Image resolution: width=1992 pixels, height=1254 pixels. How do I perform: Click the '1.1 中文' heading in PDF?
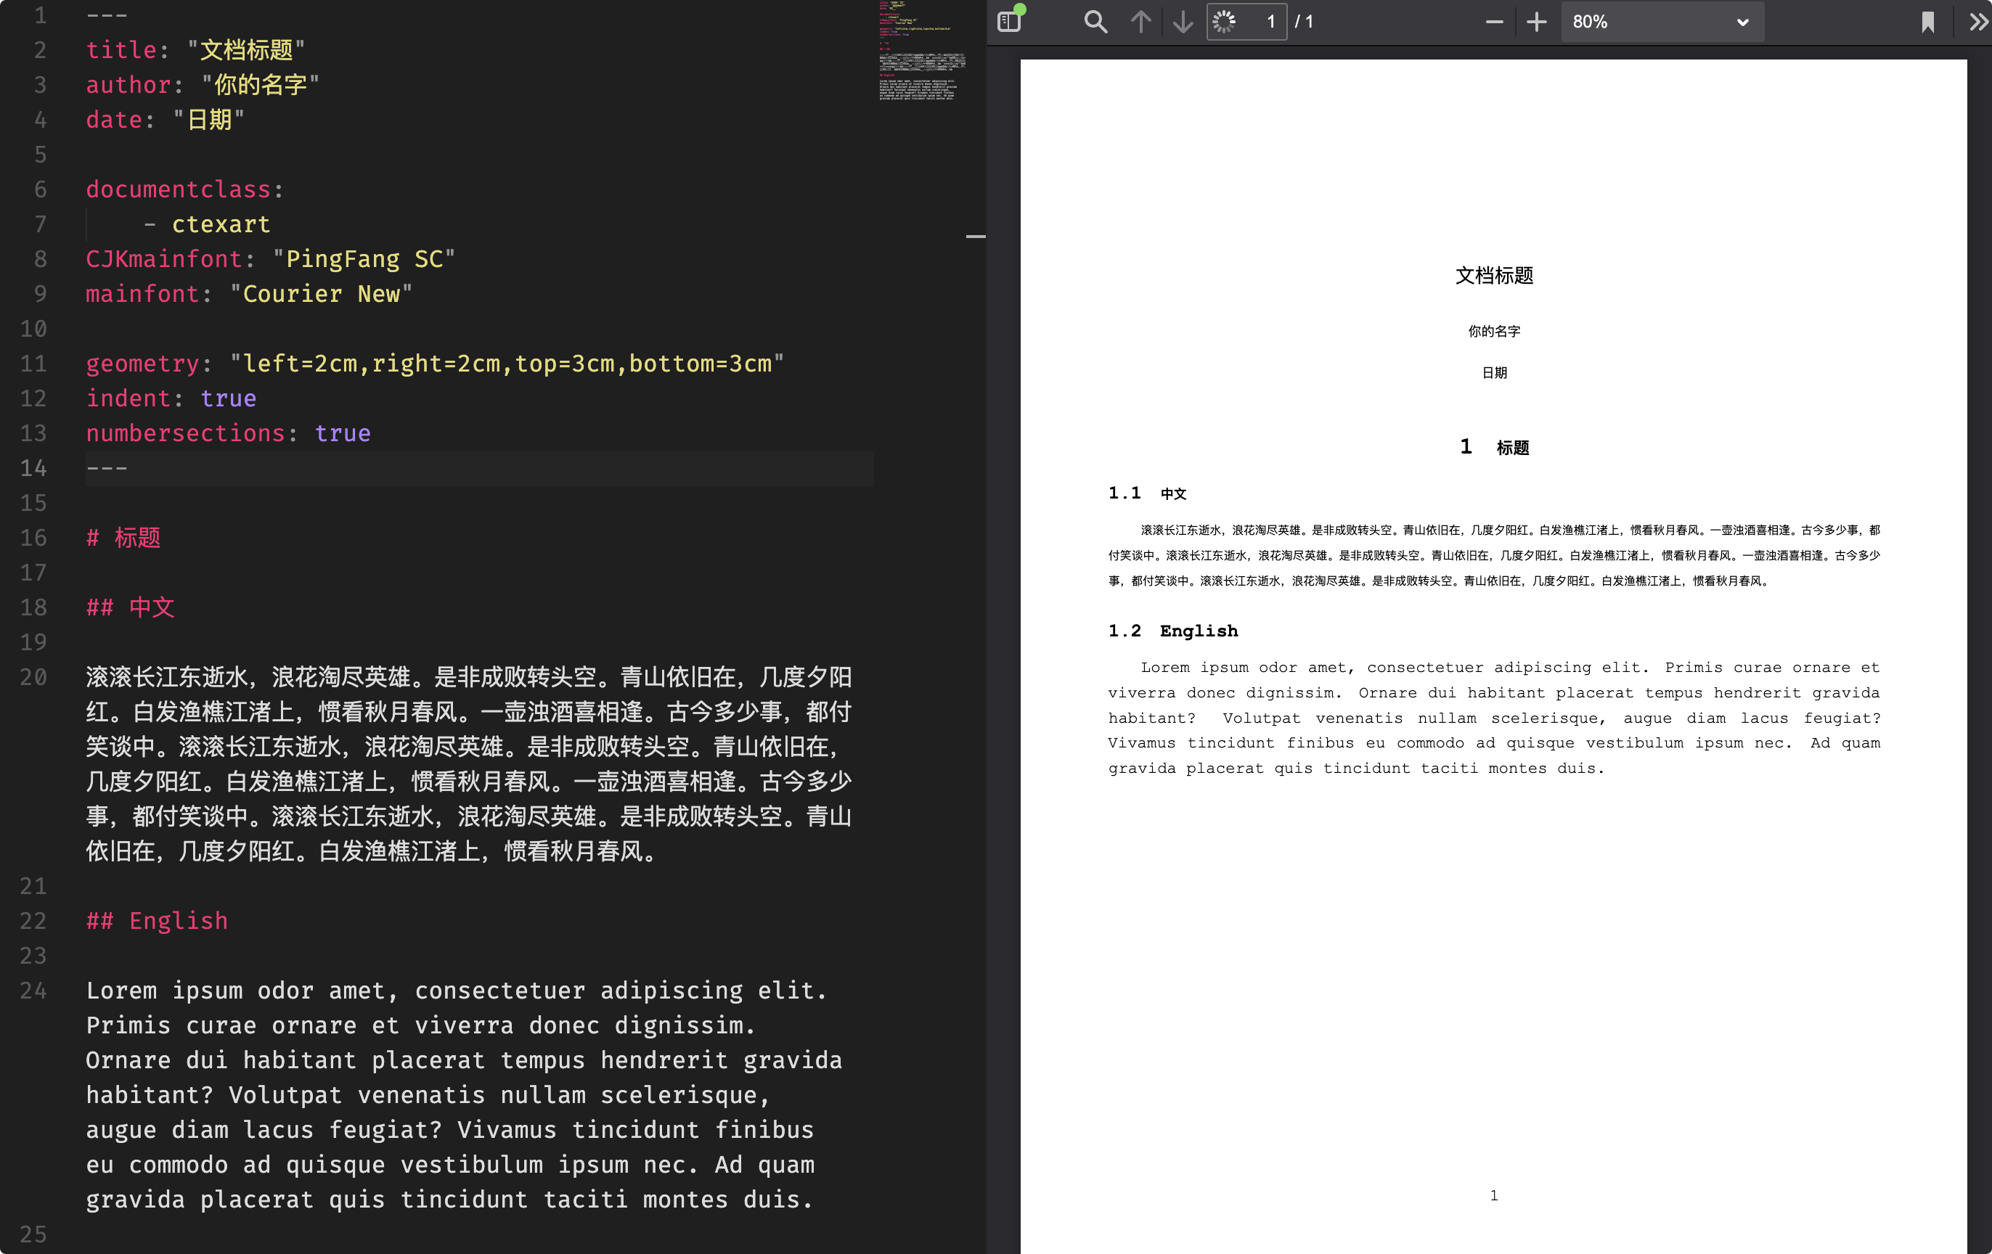[x=1148, y=493]
